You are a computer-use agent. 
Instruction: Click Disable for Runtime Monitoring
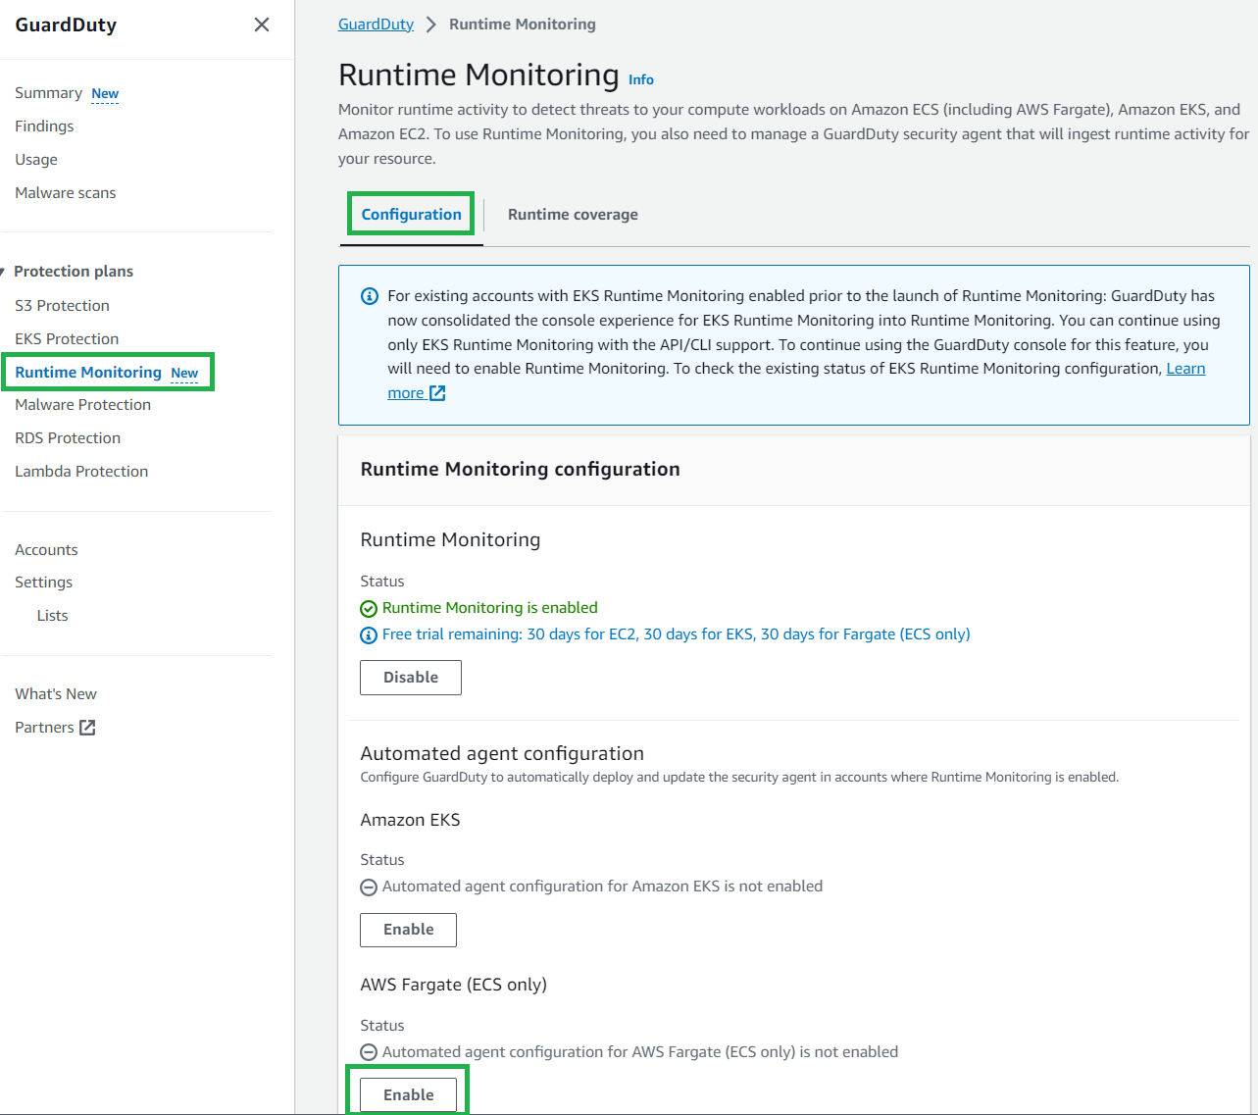tap(410, 677)
